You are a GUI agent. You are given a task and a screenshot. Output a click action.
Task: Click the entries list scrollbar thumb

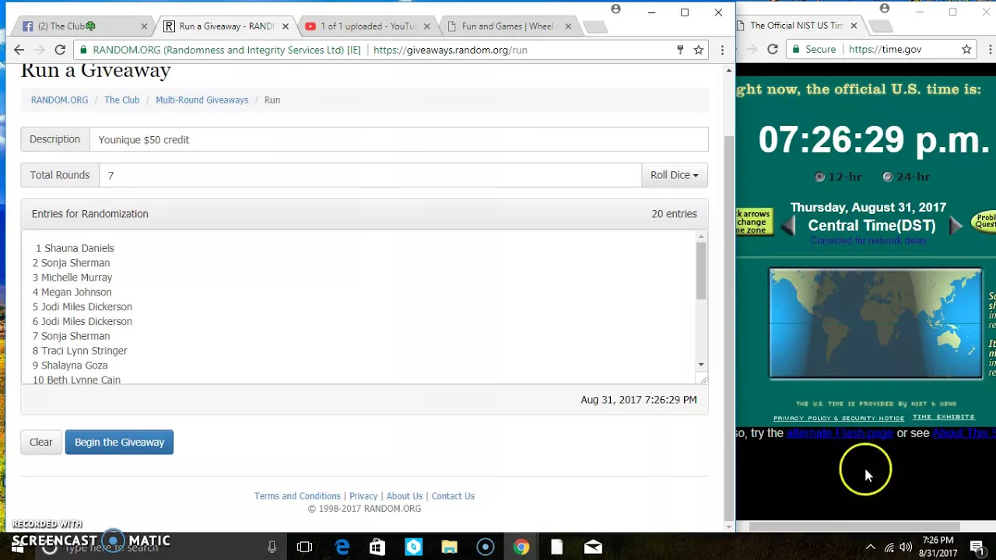701,271
